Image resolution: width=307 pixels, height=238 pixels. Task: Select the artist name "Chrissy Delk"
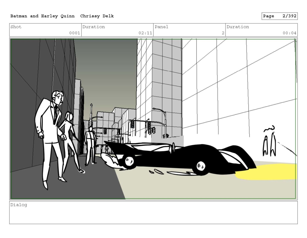coord(97,16)
